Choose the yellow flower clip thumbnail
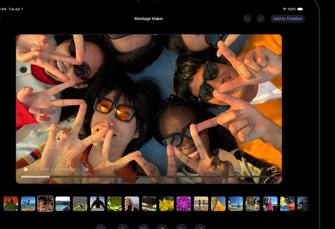This screenshot has width=335, height=229. pos(166,204)
